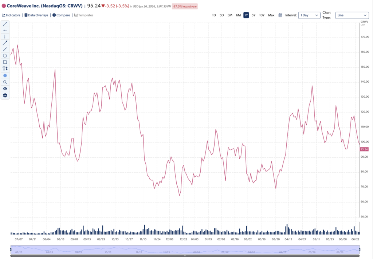Select the ray line tool below arrow
The height and width of the screenshot is (259, 373).
click(x=5, y=49)
